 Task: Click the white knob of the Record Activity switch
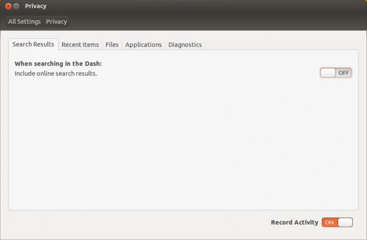[345, 222]
